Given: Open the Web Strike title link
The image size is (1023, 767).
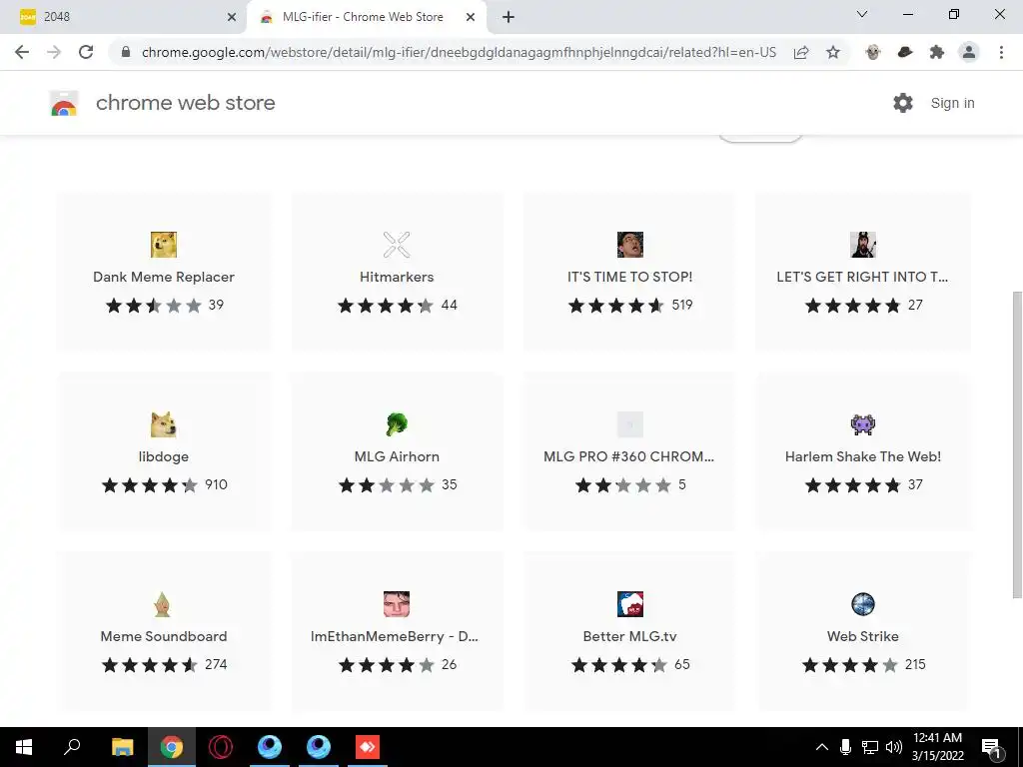Looking at the screenshot, I should [862, 636].
